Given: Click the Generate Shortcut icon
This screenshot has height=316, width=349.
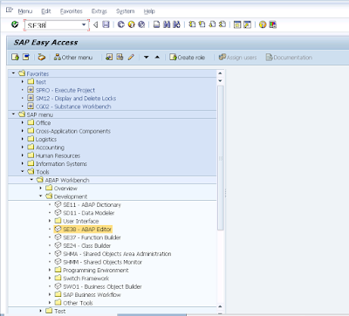Looking at the screenshot, I should point(247,24).
